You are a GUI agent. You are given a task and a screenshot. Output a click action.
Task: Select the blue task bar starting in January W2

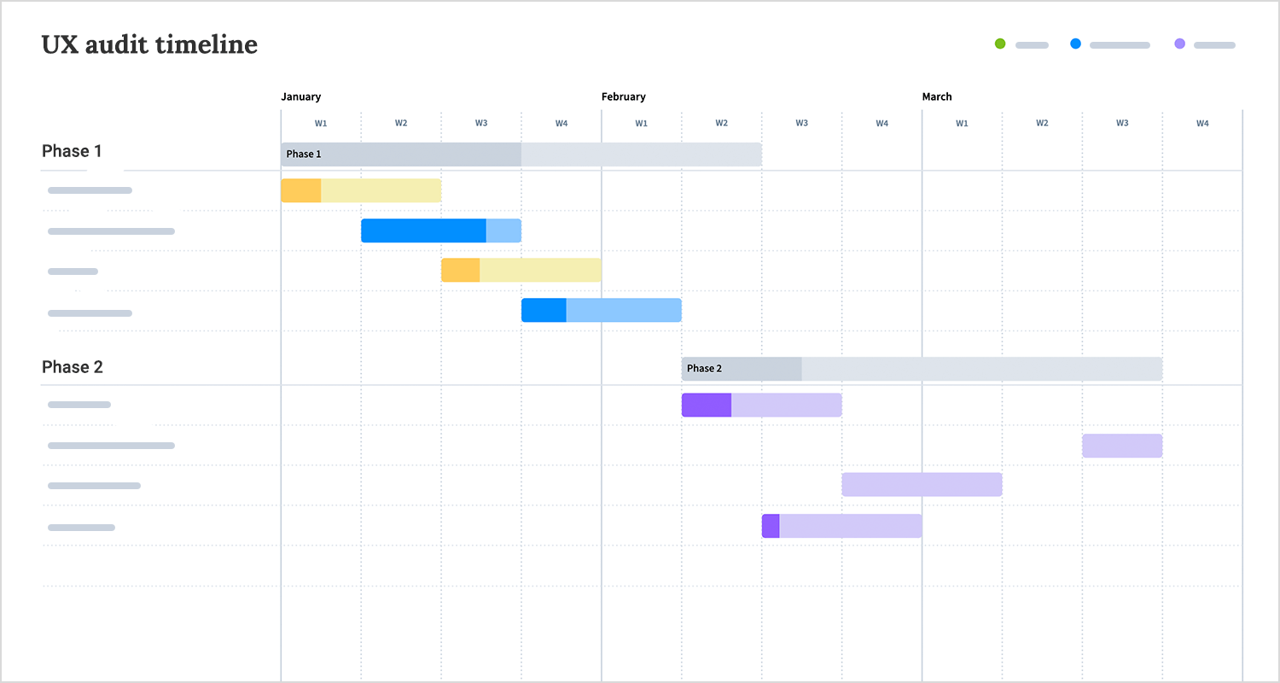click(441, 231)
